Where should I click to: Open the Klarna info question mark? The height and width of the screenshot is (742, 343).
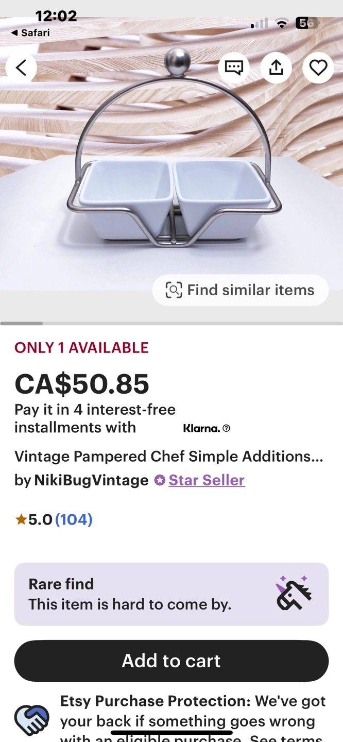tap(227, 428)
